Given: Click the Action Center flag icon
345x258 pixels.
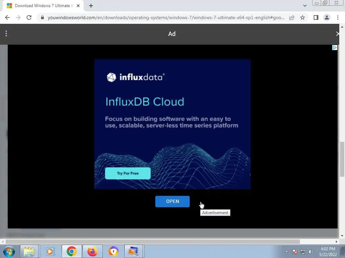Looking at the screenshot, I should point(295,252).
